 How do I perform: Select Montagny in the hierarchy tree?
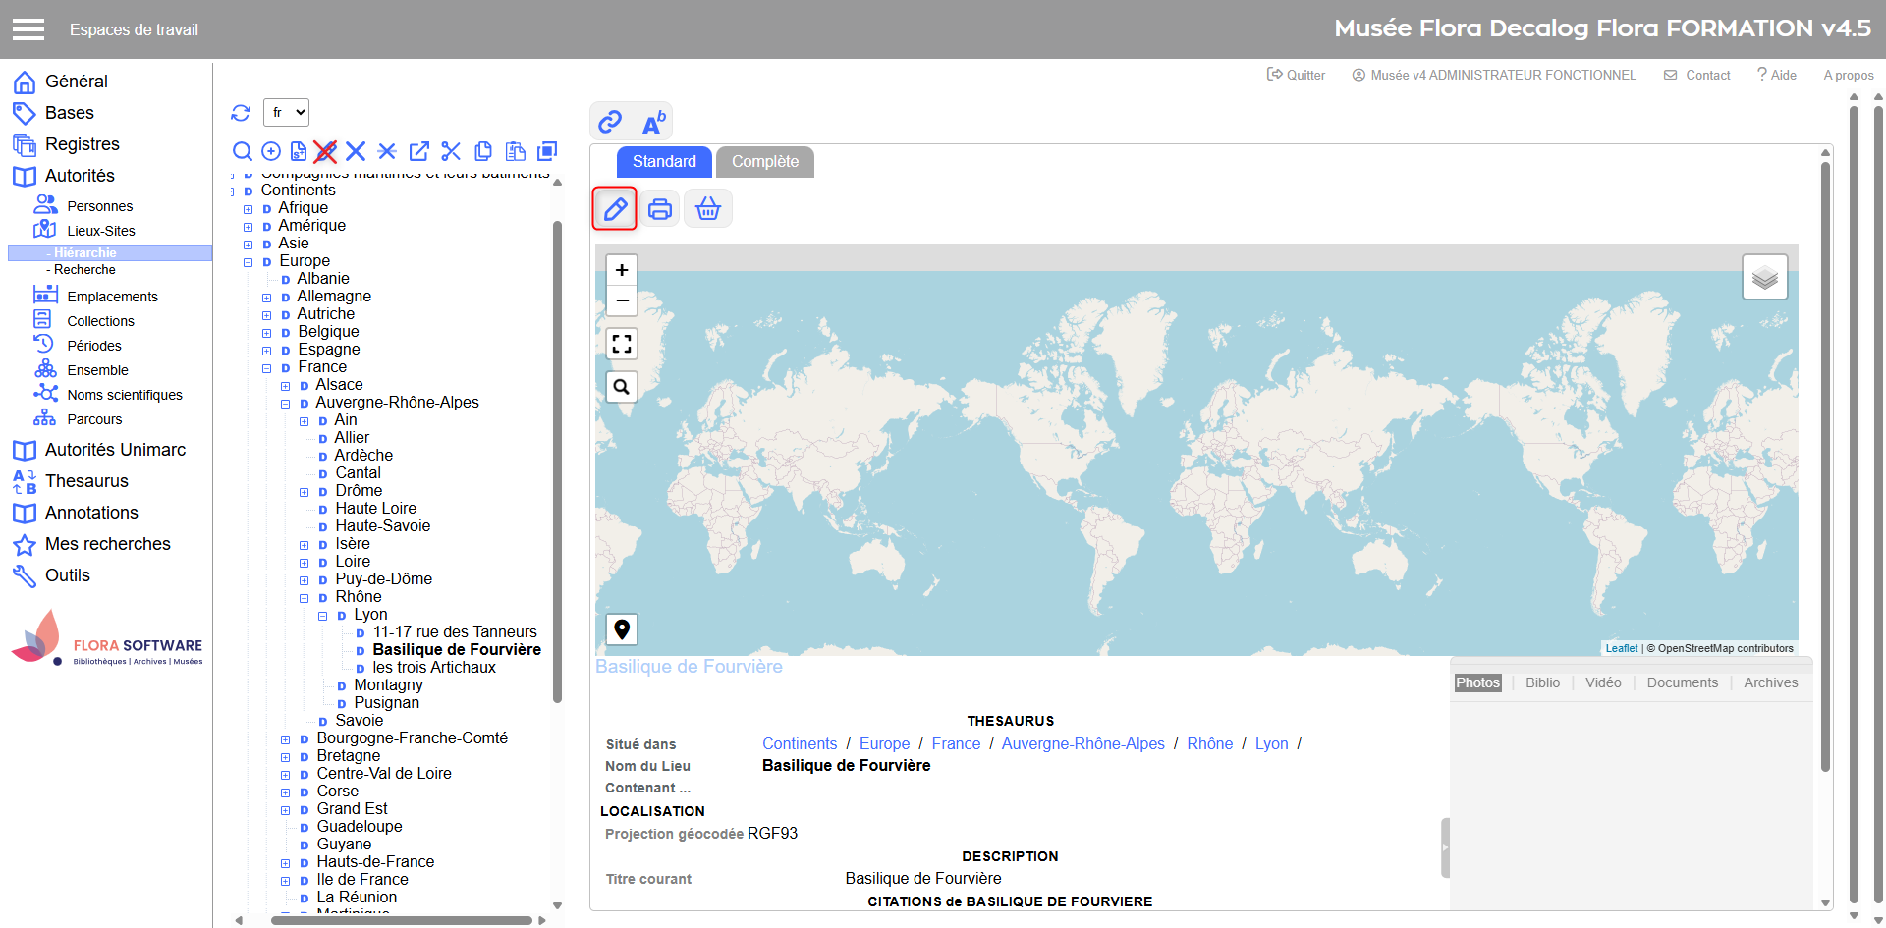(388, 685)
